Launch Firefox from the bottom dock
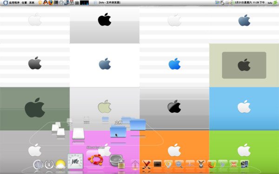The image size is (279, 174). pos(212,164)
